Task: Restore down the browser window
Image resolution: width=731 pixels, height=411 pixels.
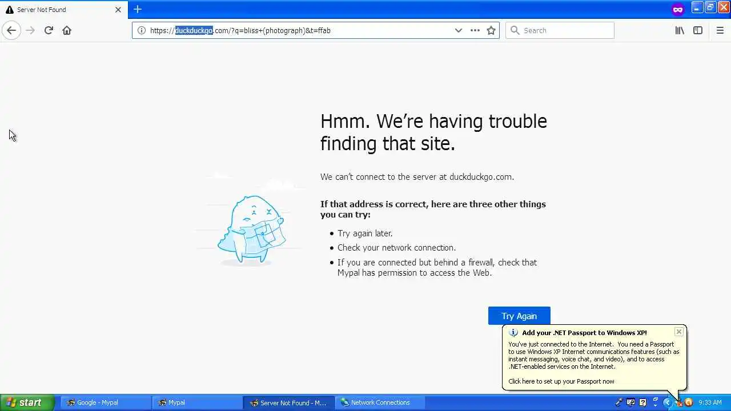Action: pos(710,7)
